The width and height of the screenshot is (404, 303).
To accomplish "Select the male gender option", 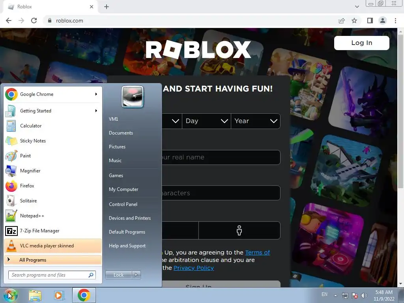I will [x=239, y=230].
